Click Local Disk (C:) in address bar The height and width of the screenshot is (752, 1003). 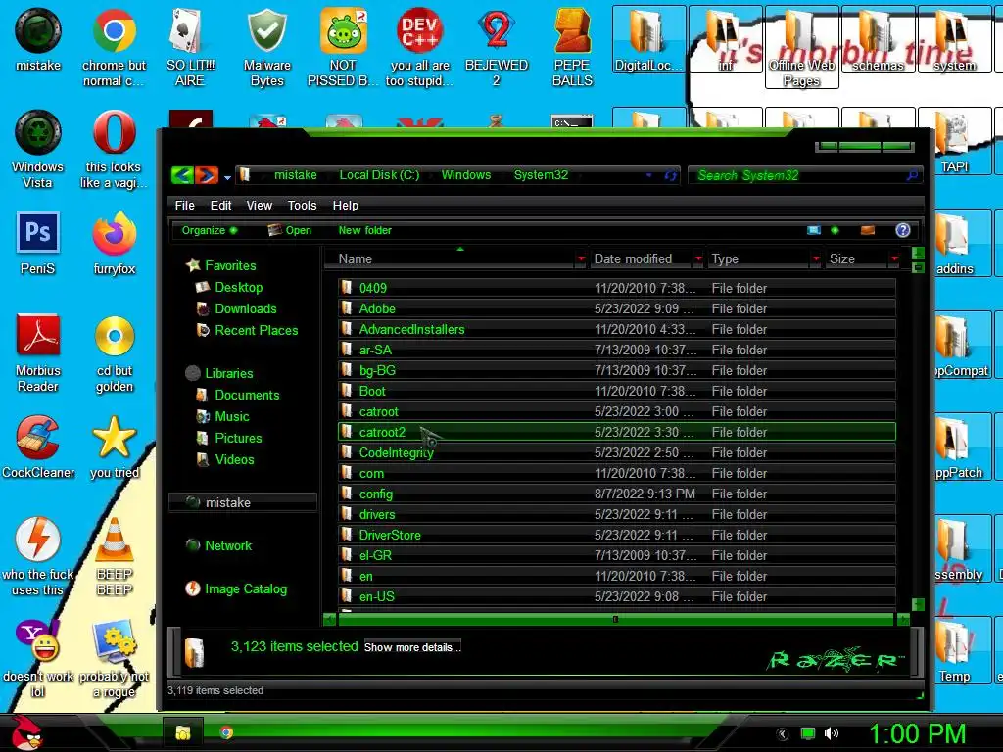[379, 175]
